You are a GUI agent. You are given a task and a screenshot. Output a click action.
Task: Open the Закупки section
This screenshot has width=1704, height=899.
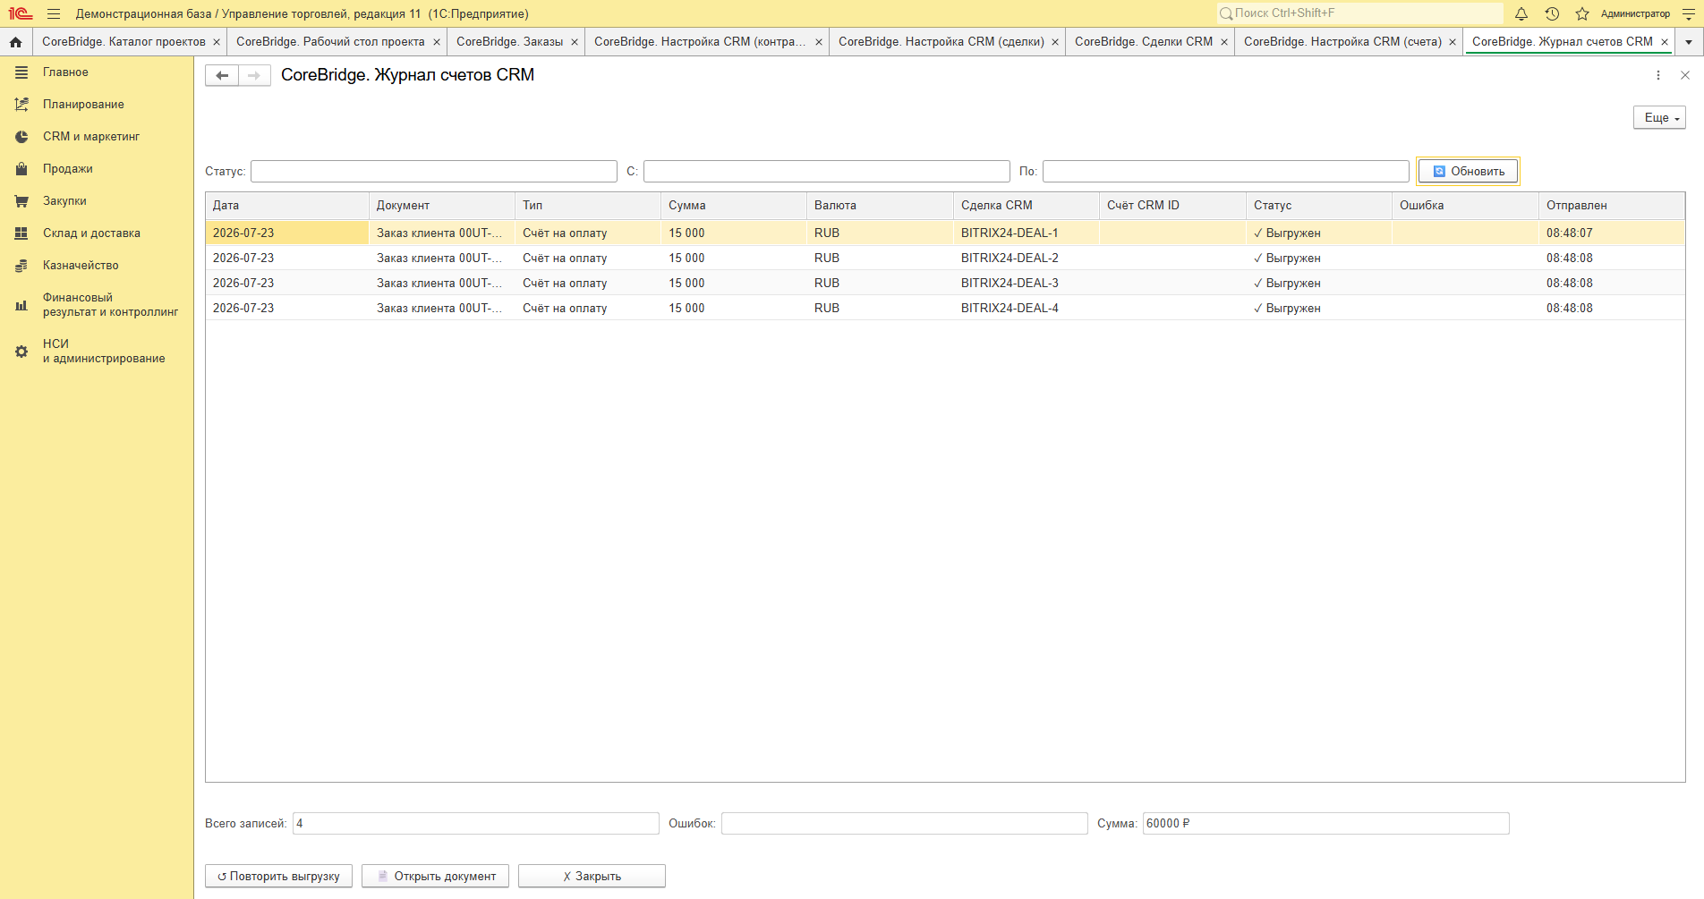click(x=97, y=201)
